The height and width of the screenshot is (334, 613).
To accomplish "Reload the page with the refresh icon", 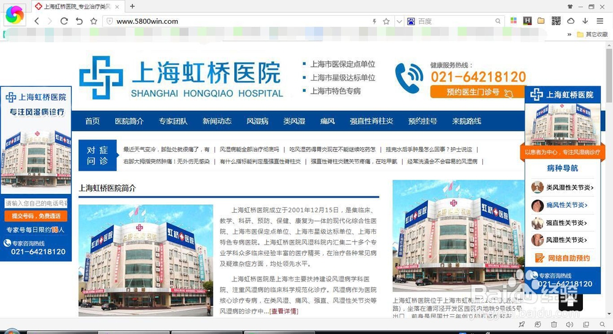I will 64,21.
